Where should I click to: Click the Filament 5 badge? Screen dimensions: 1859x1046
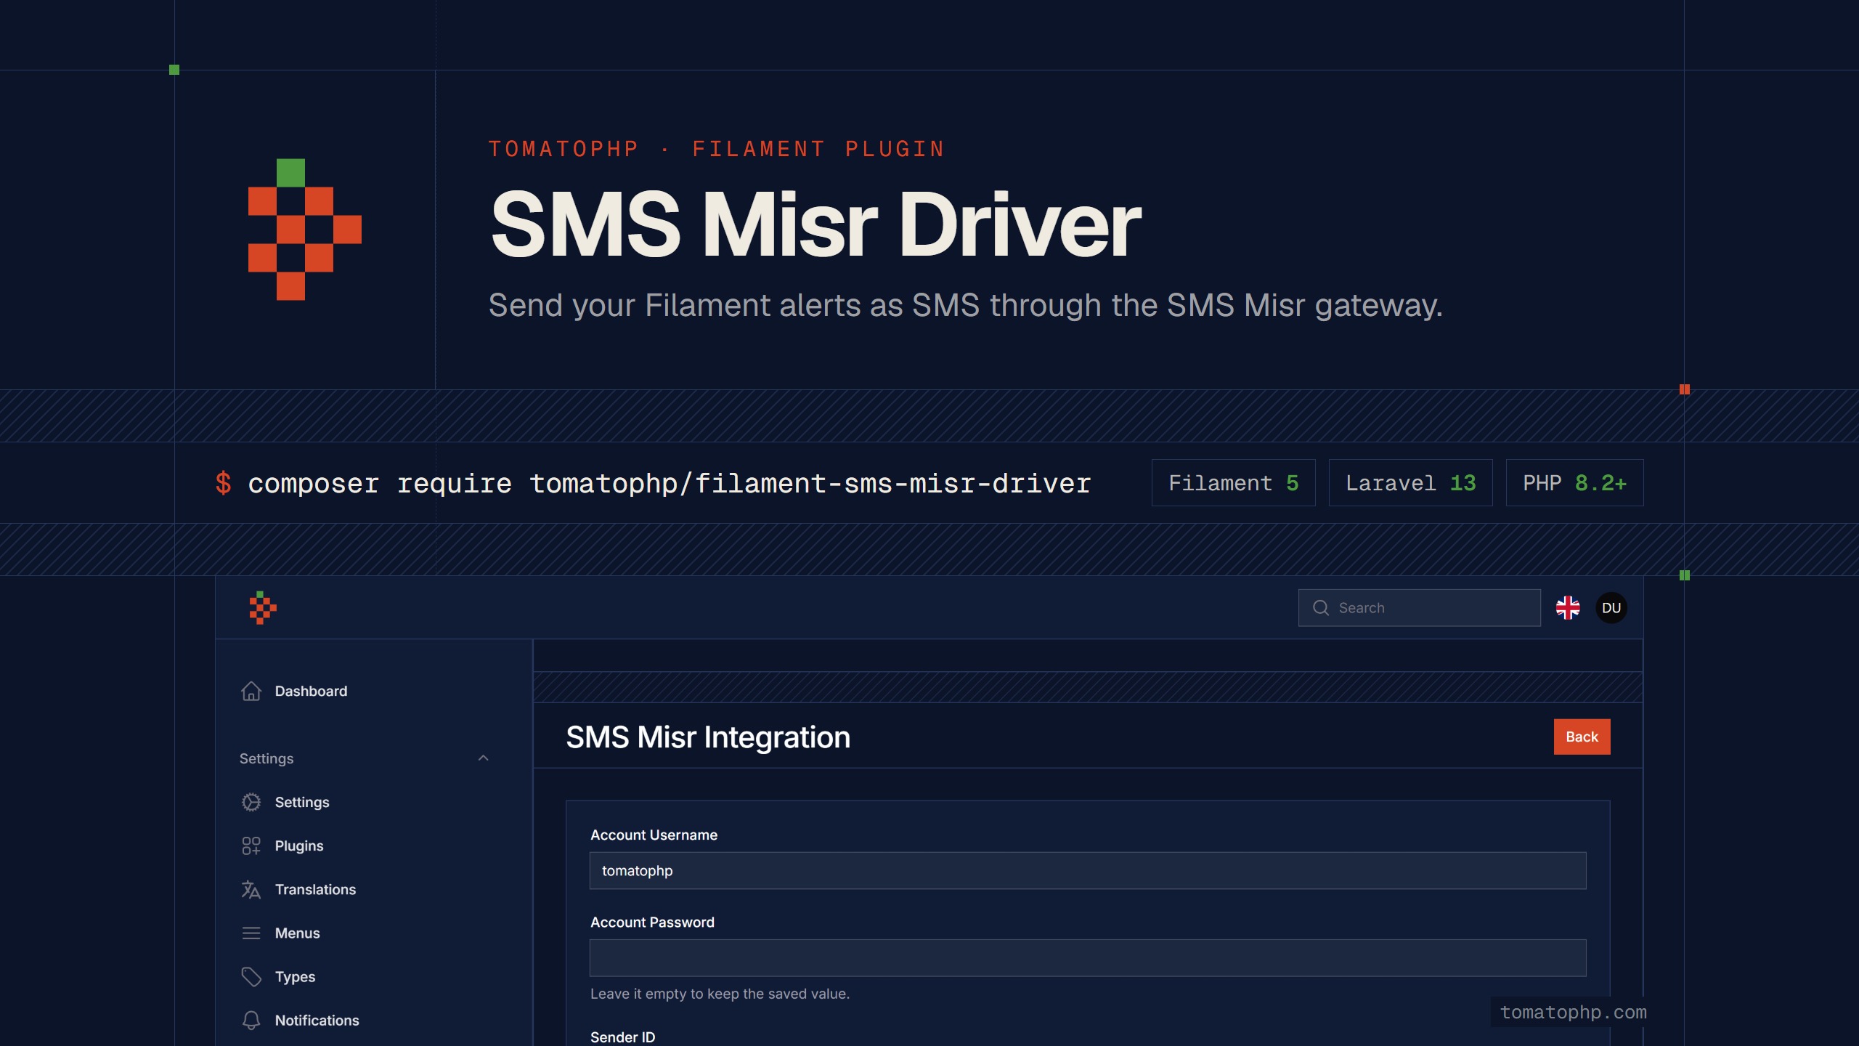(1233, 483)
